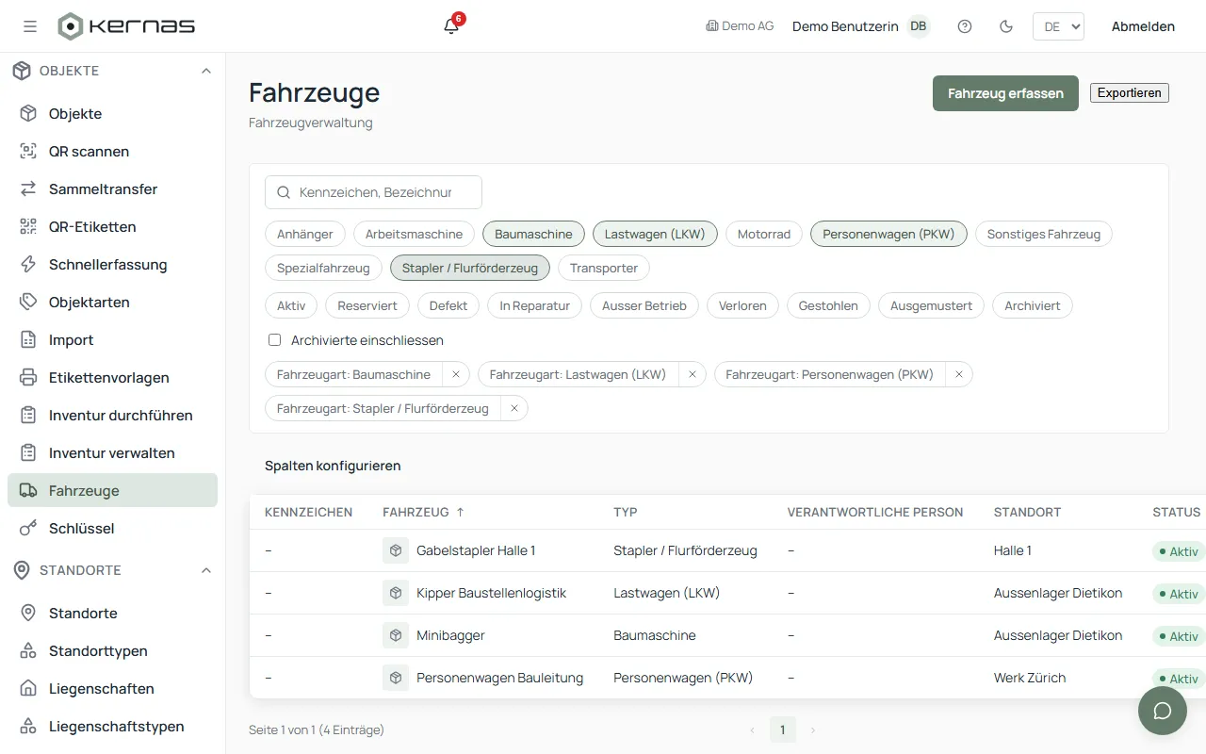Sort by the Fahrzeug column header
1206x754 pixels.
point(423,512)
